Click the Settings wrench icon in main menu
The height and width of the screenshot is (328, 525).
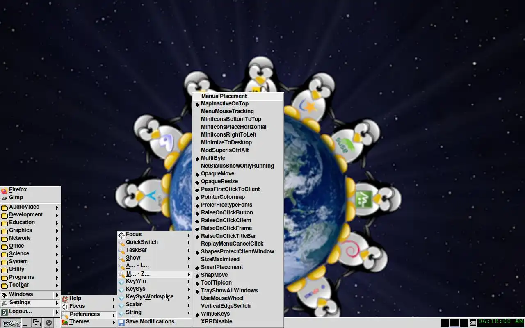tap(5, 303)
